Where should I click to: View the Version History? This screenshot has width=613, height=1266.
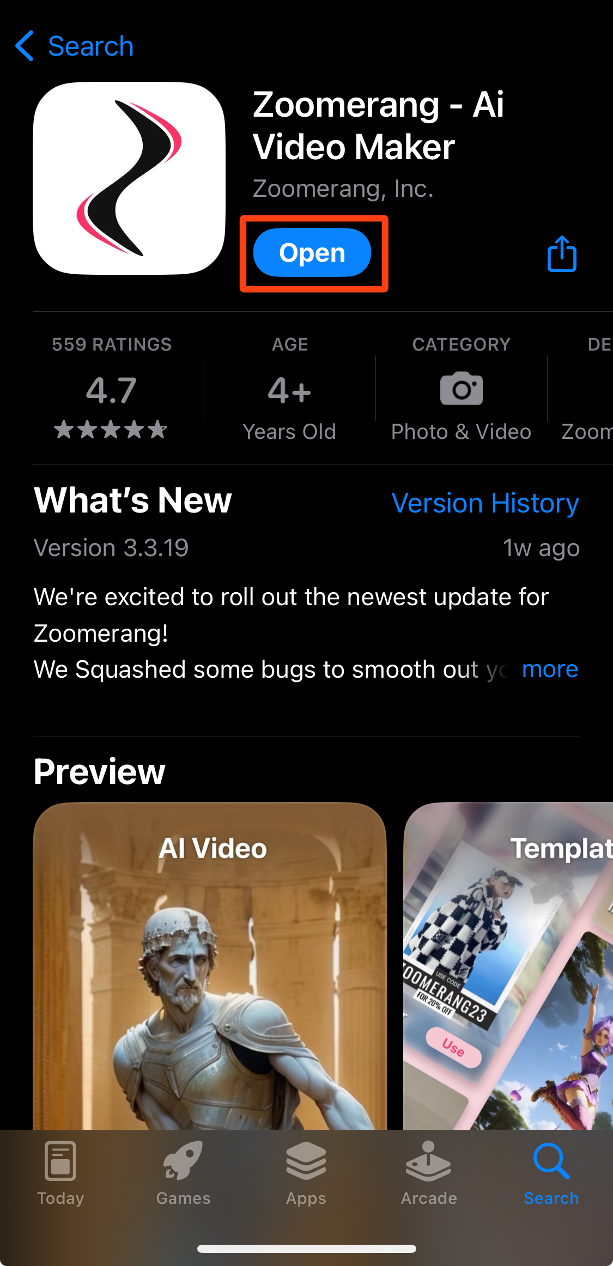coord(485,503)
